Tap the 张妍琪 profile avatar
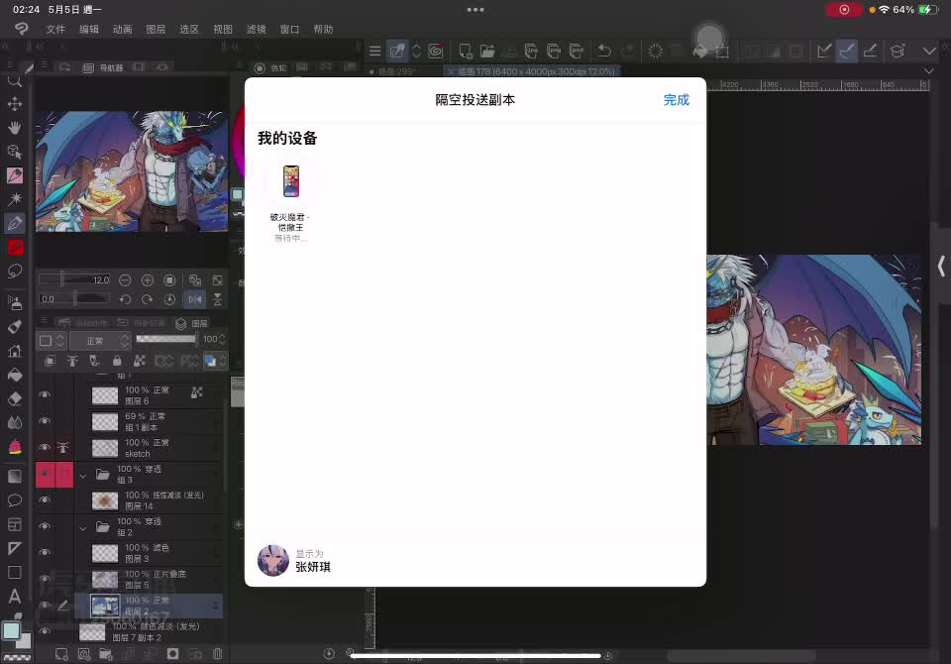The image size is (951, 664). [273, 560]
